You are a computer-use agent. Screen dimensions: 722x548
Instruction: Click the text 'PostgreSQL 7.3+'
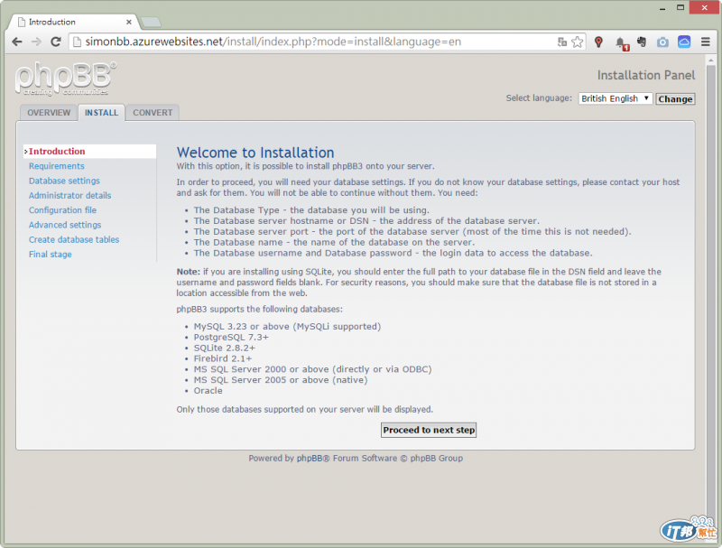[x=231, y=337]
